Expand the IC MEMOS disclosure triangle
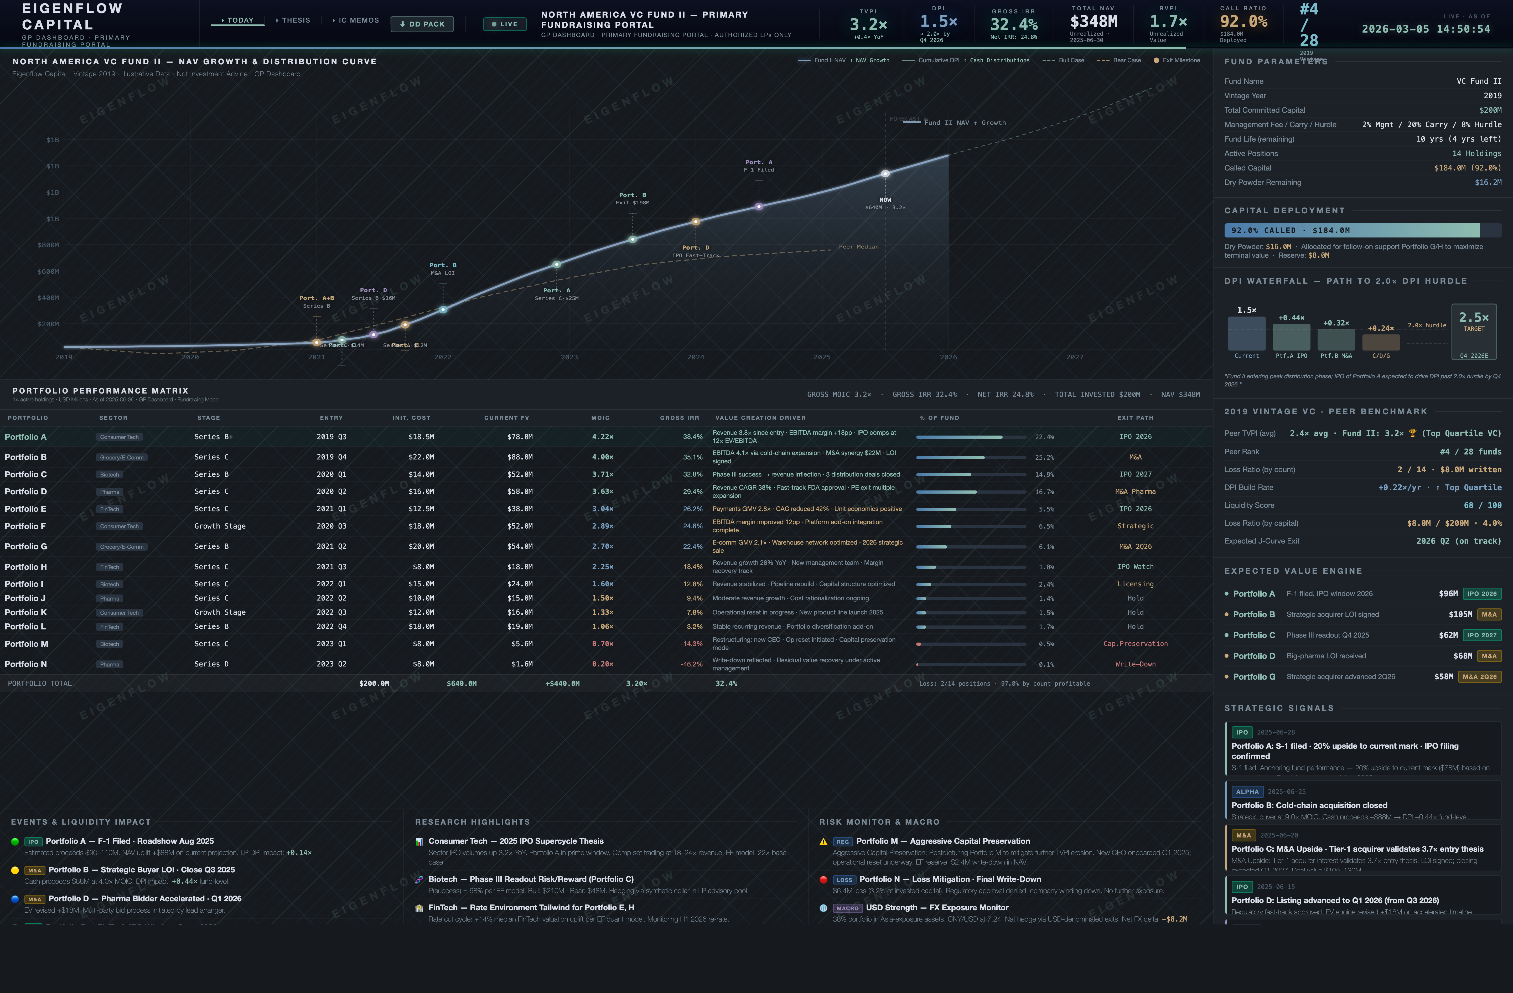Viewport: 1513px width, 993px height. [x=334, y=20]
